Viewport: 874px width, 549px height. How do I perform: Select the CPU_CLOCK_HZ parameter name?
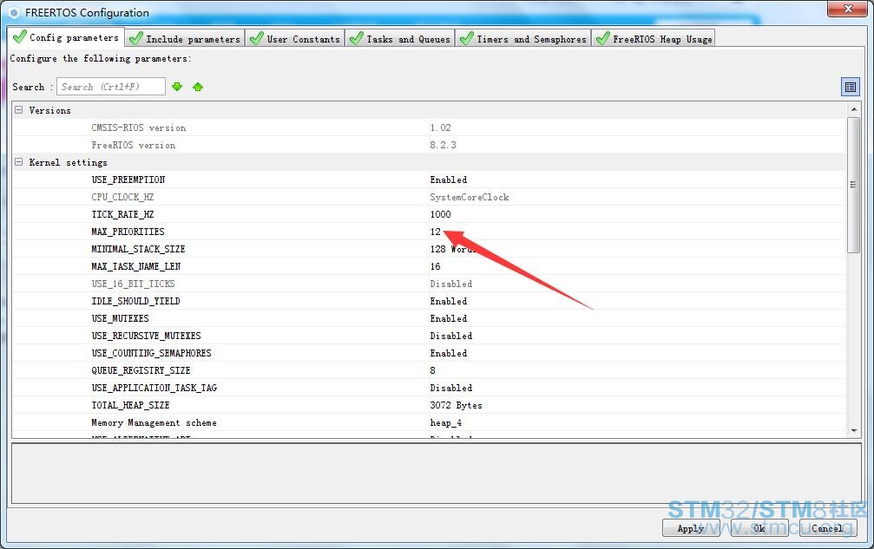[x=122, y=197]
